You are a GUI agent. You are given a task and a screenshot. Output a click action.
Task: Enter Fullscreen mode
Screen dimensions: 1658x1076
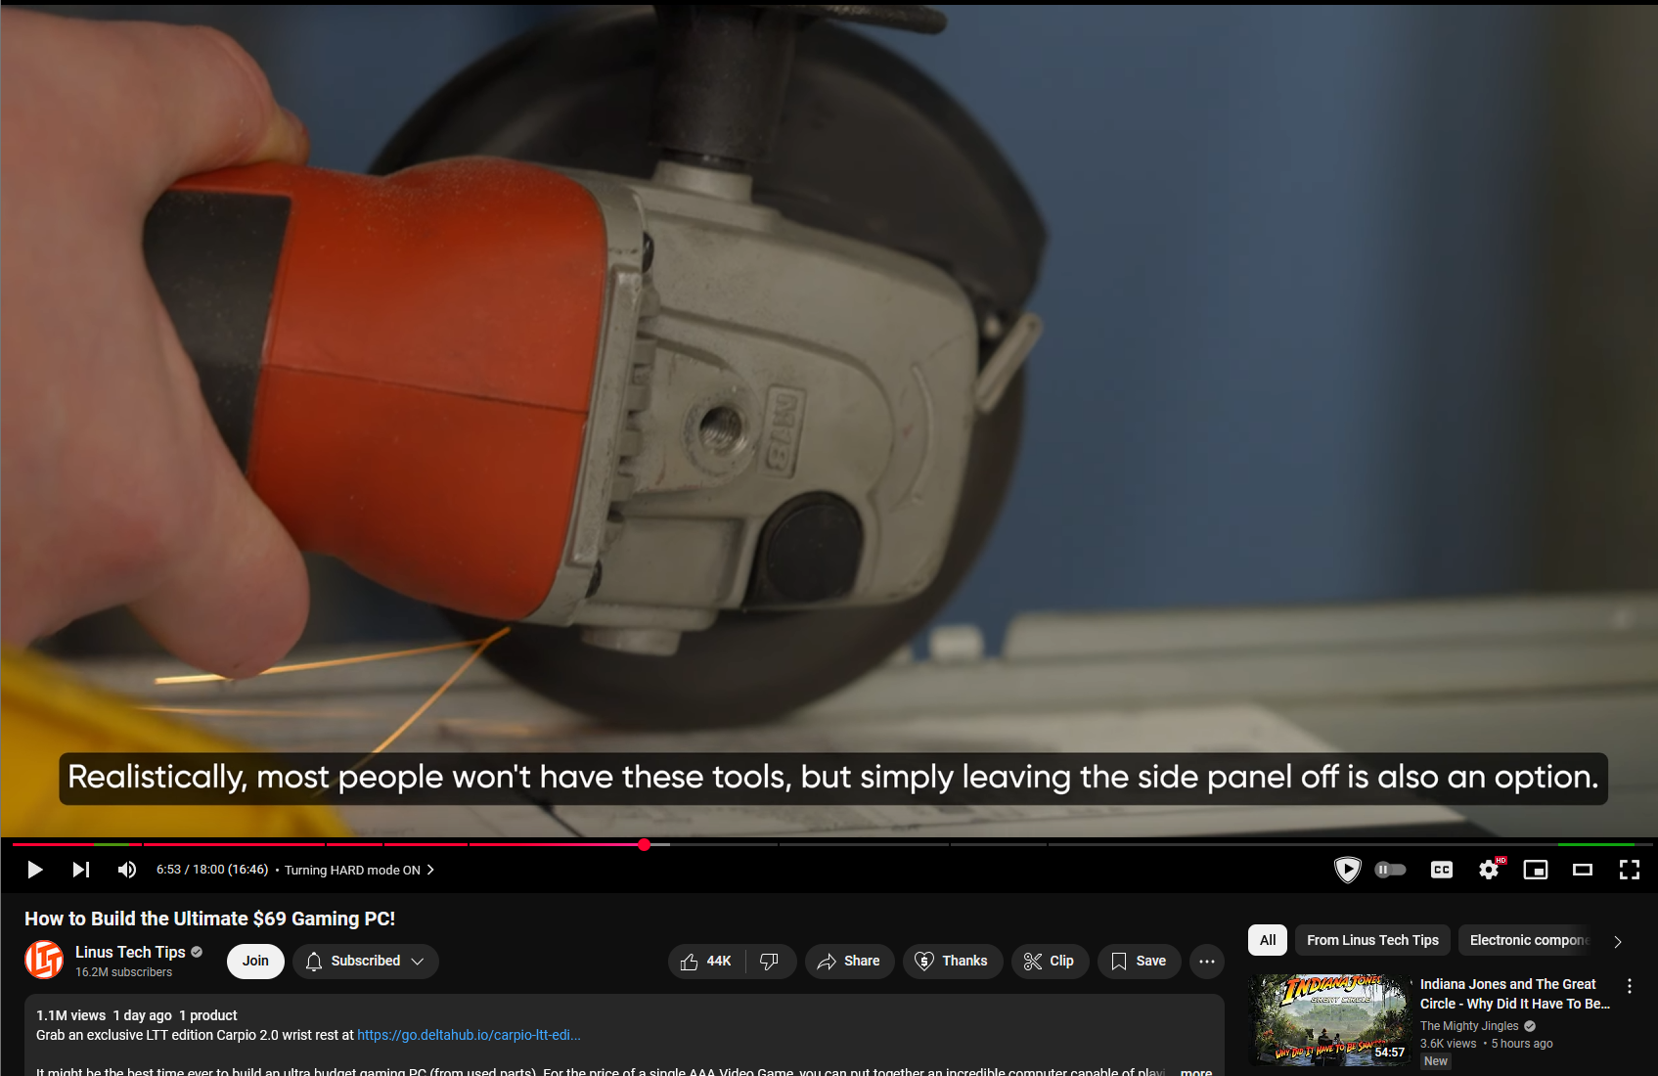point(1629,870)
